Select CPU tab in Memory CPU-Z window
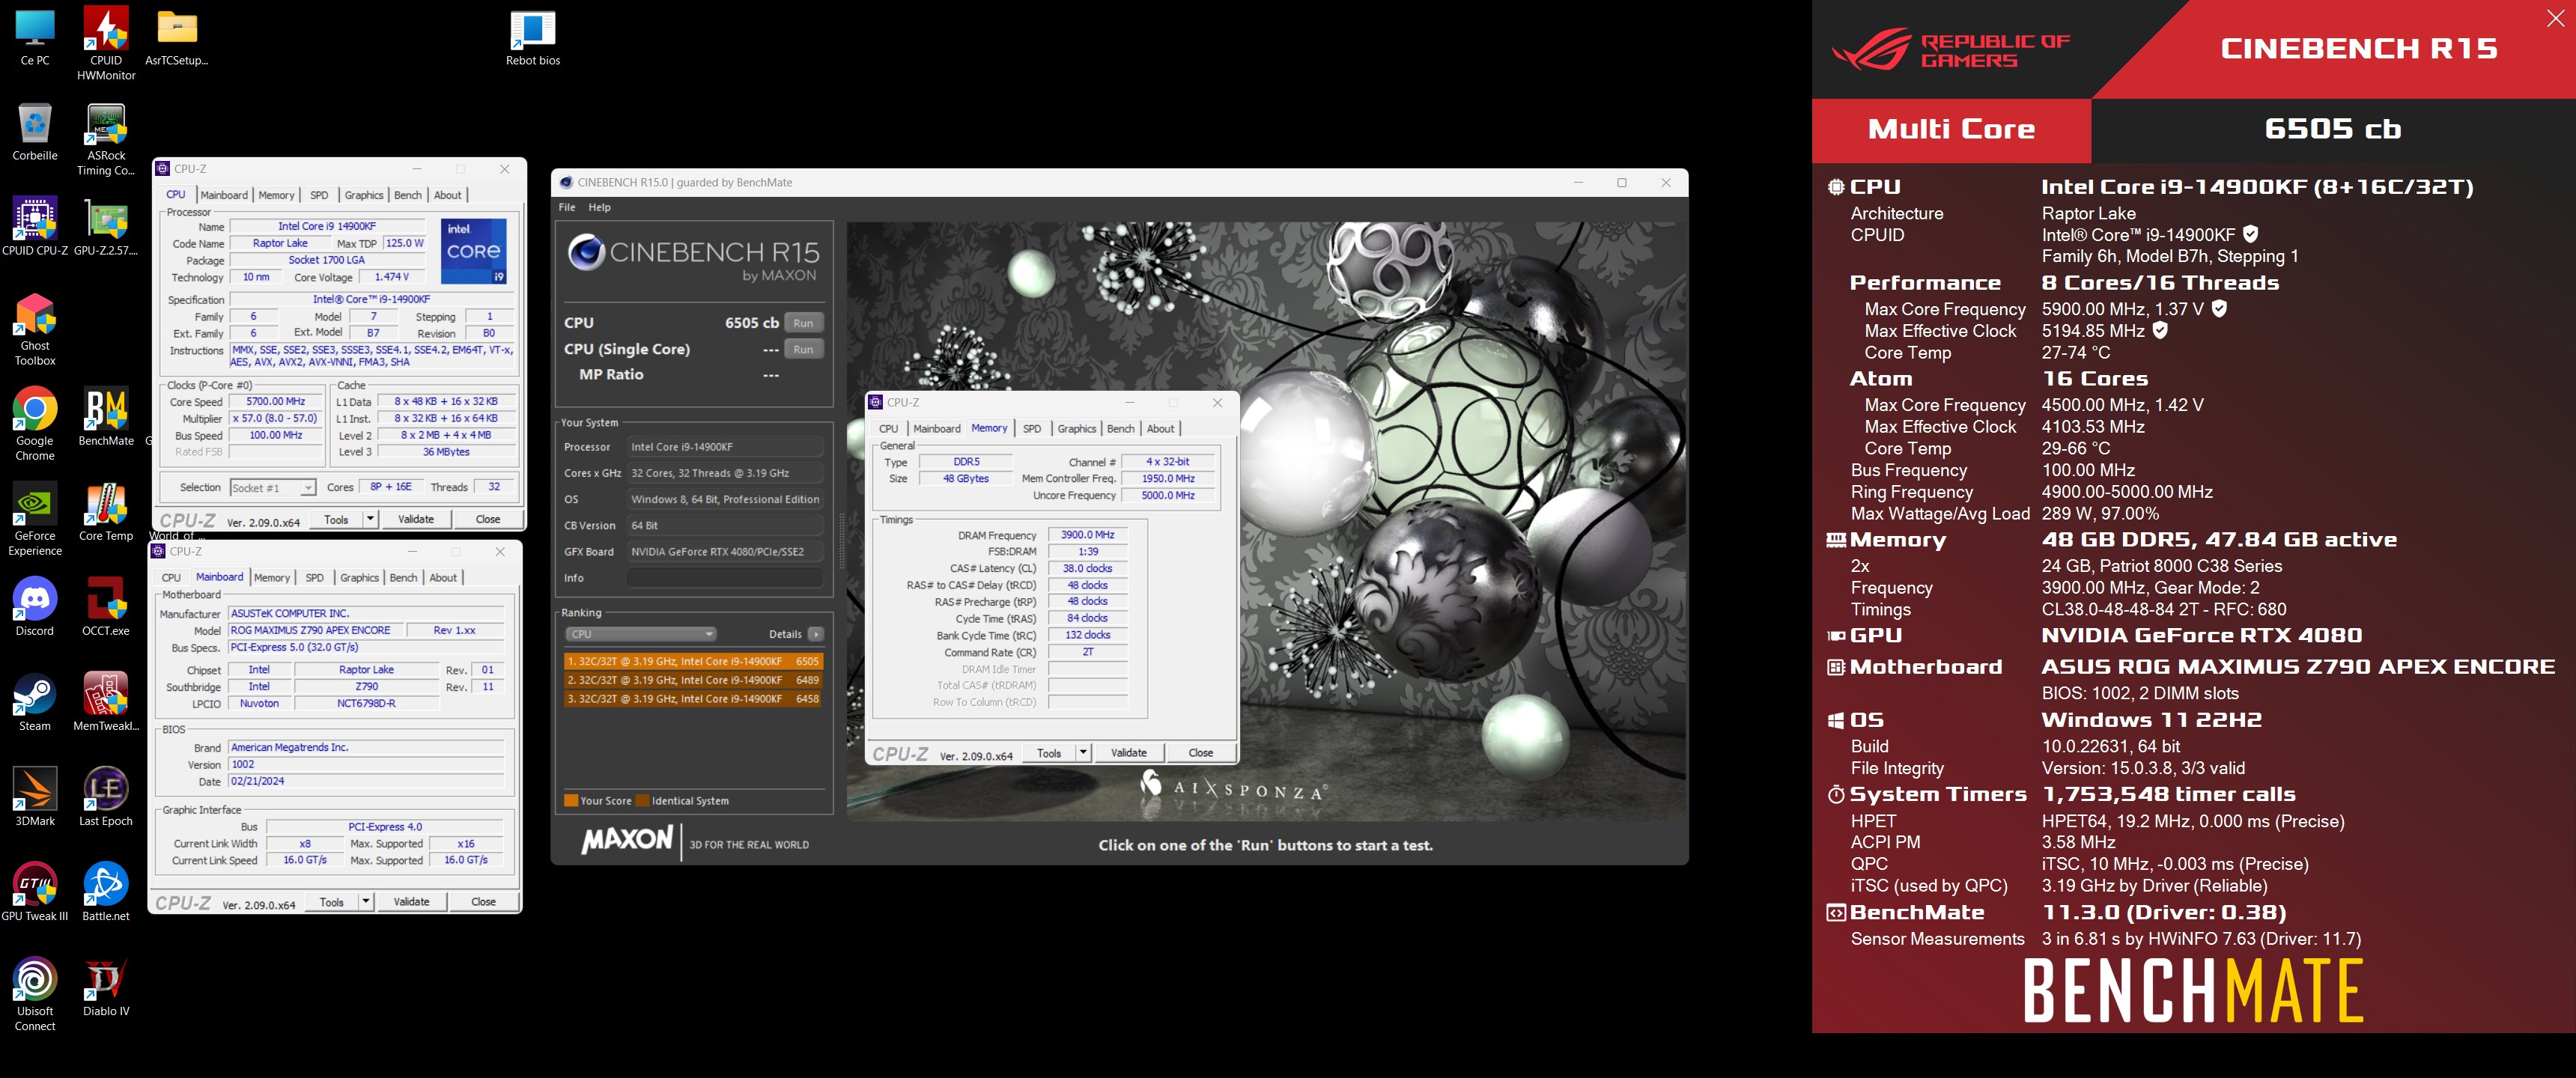This screenshot has height=1078, width=2576. pyautogui.click(x=888, y=428)
